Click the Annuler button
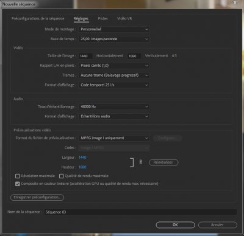 pos(217,225)
